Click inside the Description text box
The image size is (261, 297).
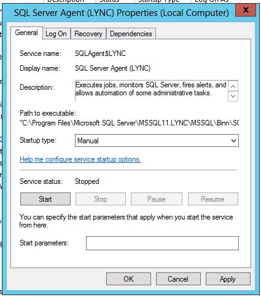pyautogui.click(x=152, y=91)
